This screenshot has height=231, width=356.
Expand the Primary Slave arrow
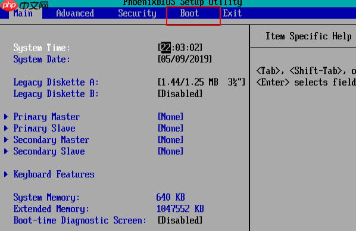[x=6, y=129]
